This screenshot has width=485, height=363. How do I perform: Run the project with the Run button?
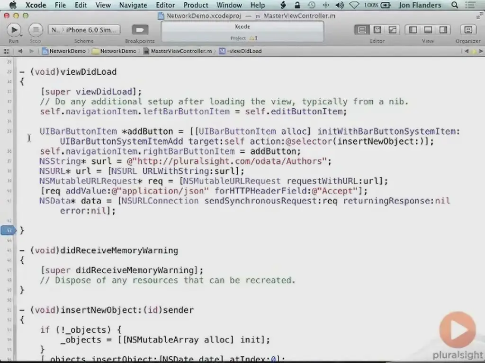pos(14,30)
